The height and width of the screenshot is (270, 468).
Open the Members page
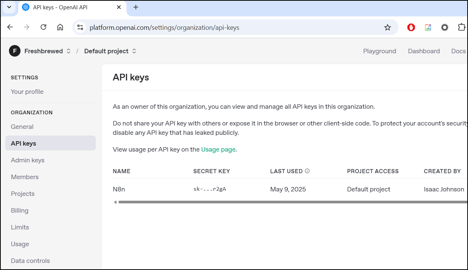[x=25, y=177]
